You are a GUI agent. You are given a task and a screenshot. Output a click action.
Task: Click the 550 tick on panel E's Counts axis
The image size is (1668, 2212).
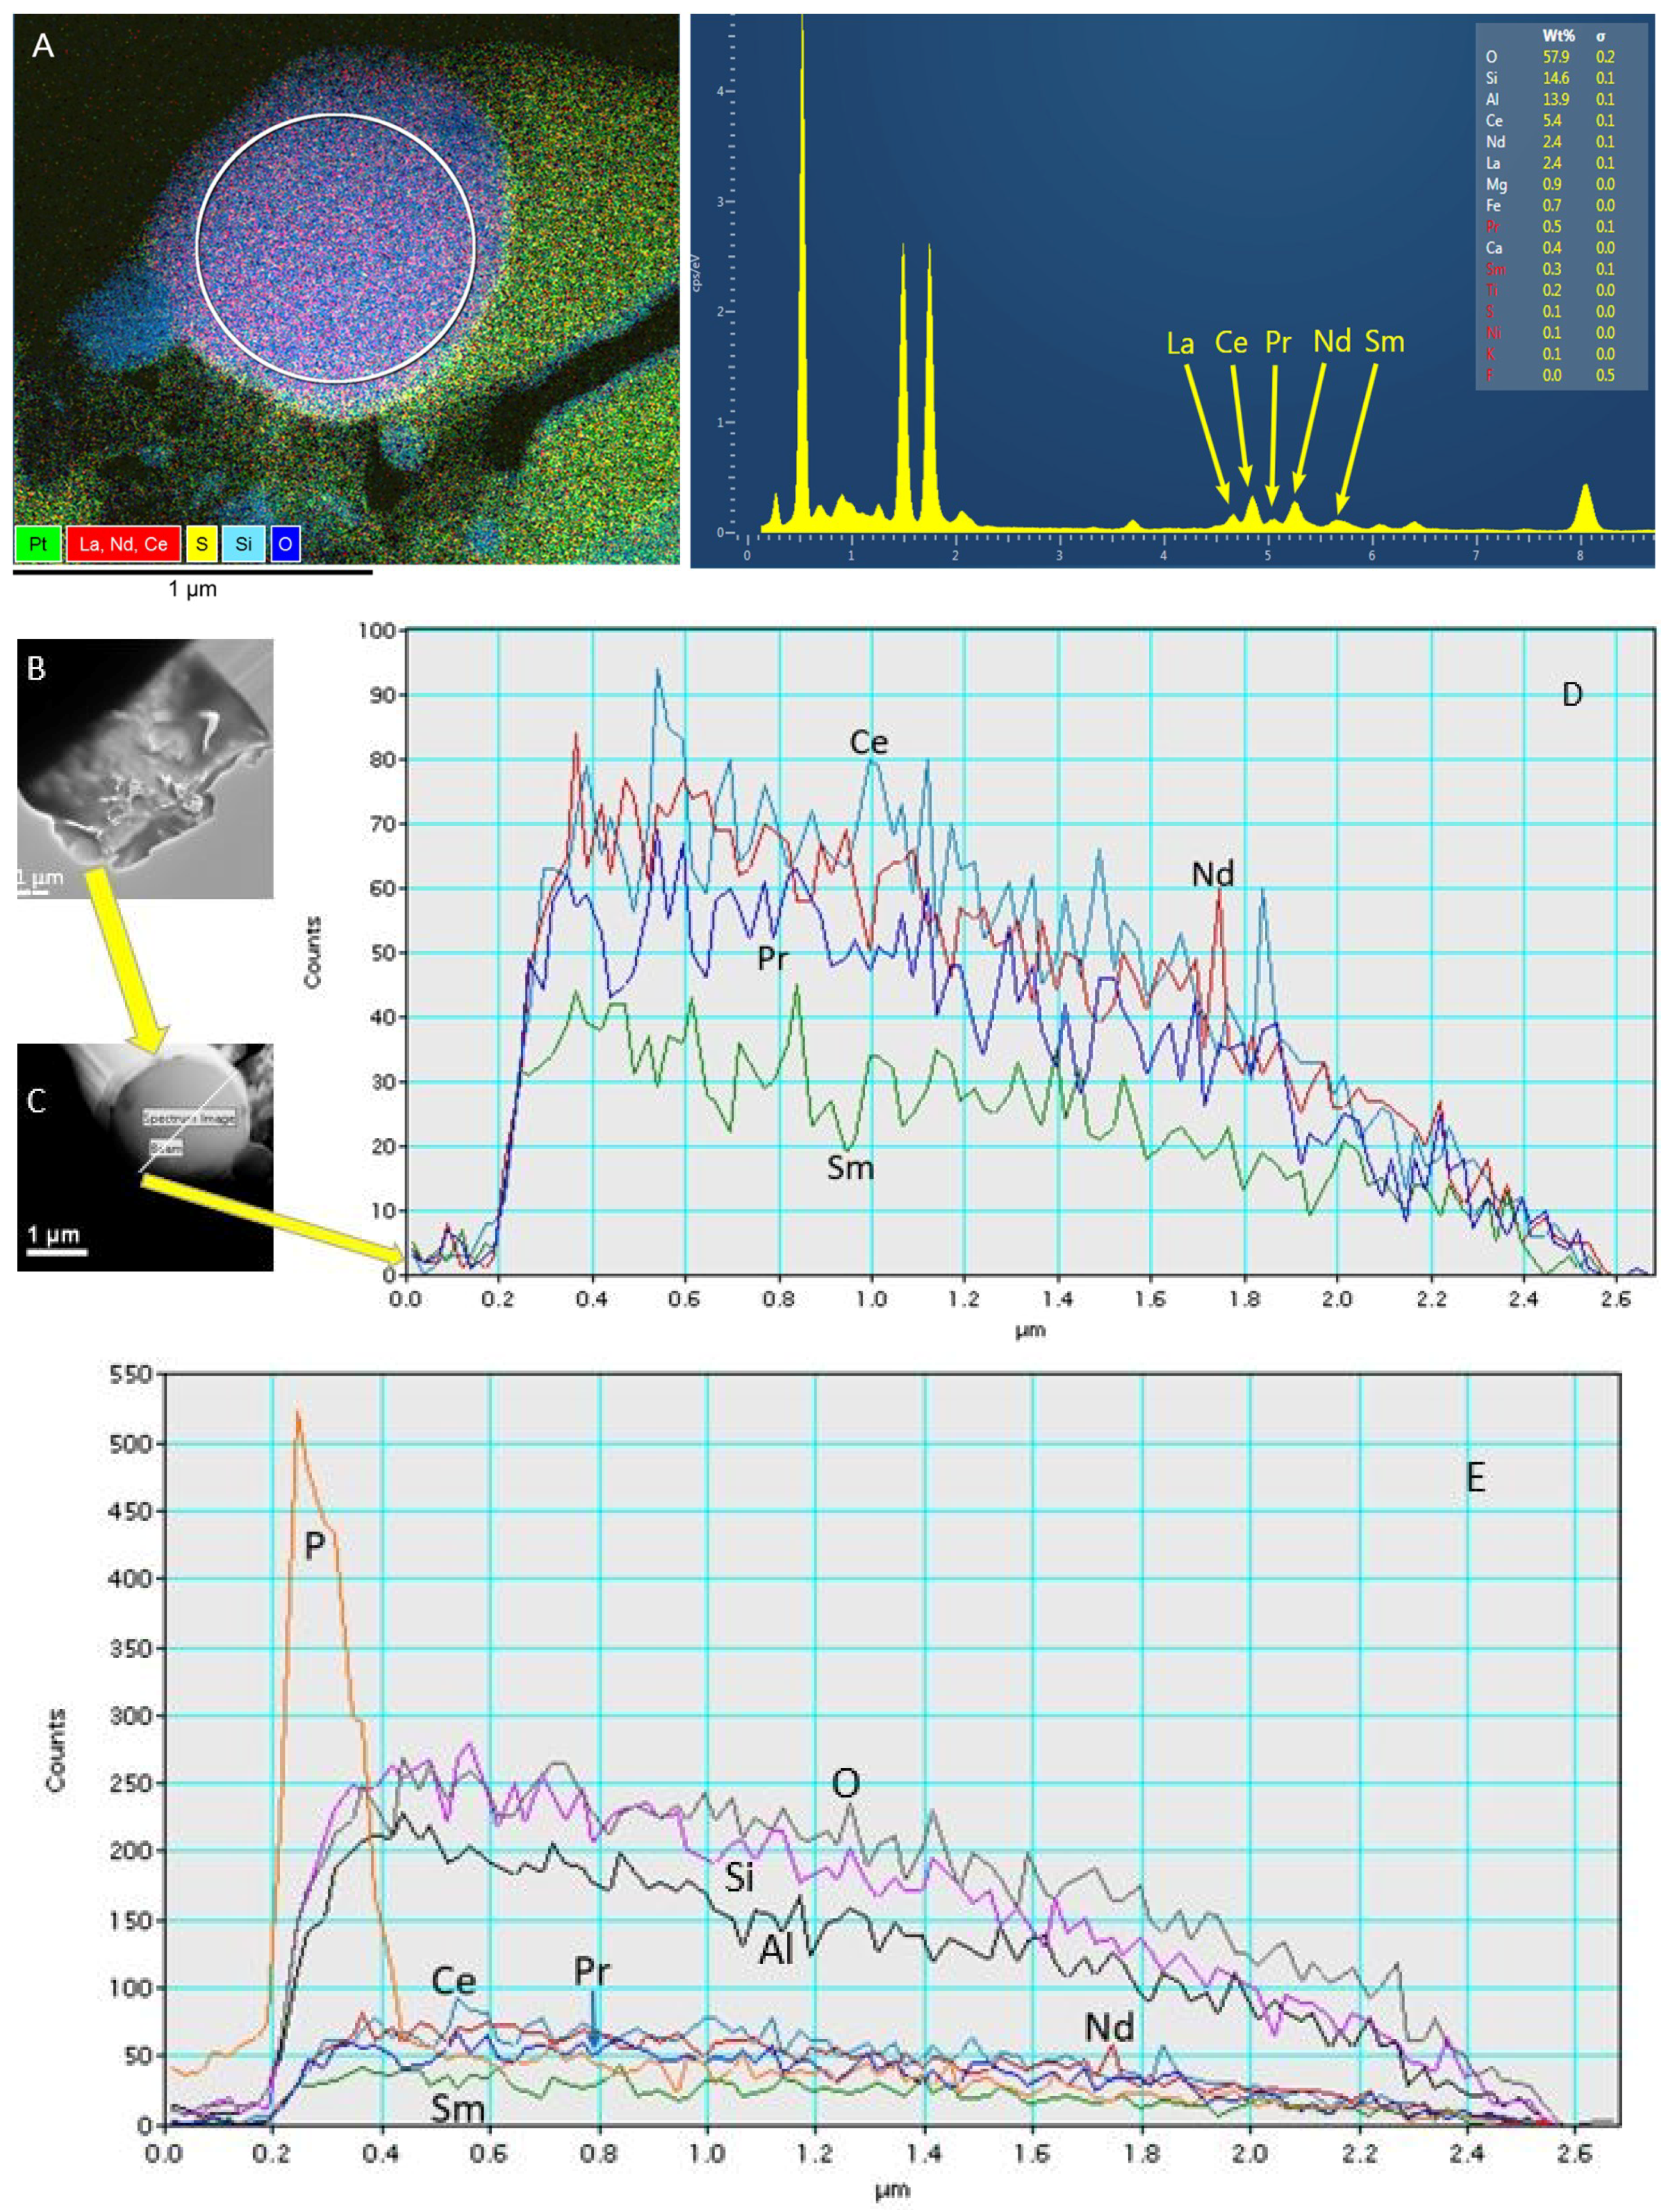(x=130, y=1374)
